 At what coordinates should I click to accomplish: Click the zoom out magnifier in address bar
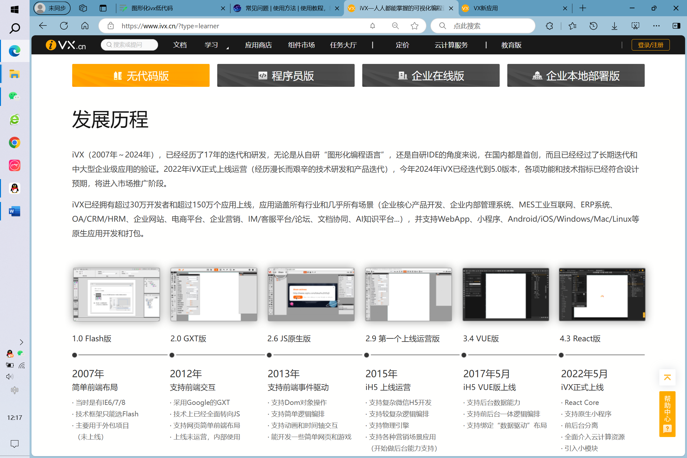pyautogui.click(x=395, y=26)
